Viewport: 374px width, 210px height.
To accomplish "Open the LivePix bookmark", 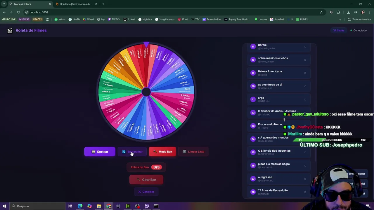I will click(74, 20).
